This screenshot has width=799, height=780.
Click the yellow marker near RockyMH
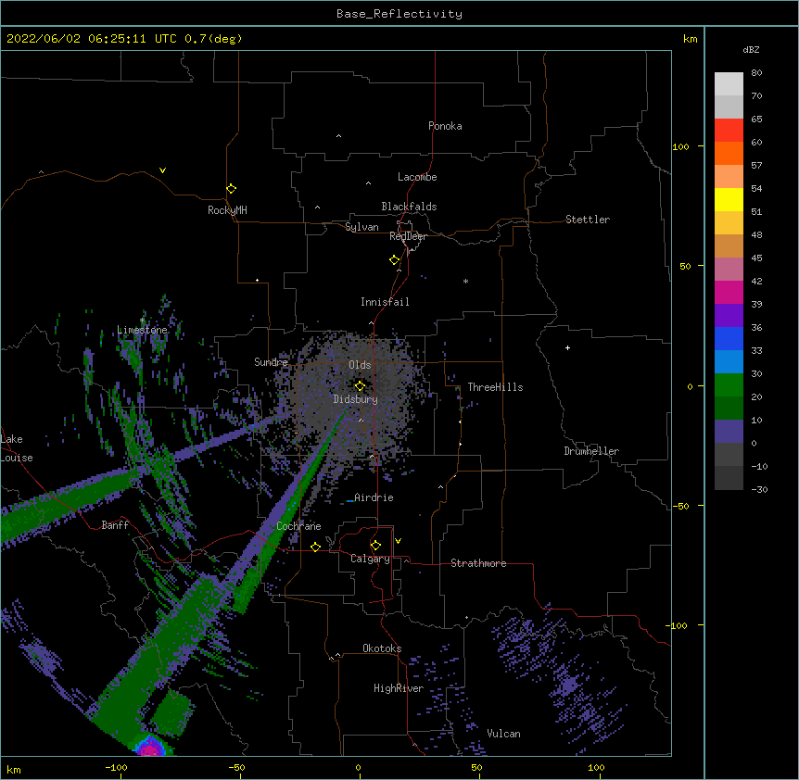(231, 188)
